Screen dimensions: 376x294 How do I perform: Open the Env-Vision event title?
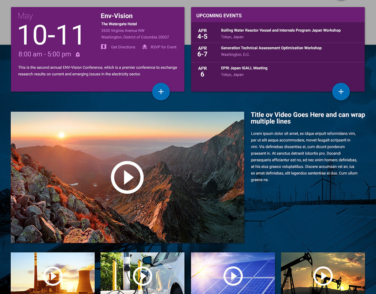[x=117, y=16]
